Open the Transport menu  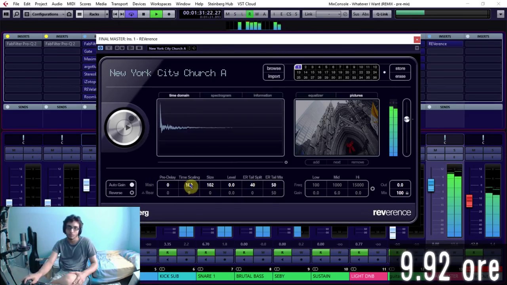click(x=119, y=4)
